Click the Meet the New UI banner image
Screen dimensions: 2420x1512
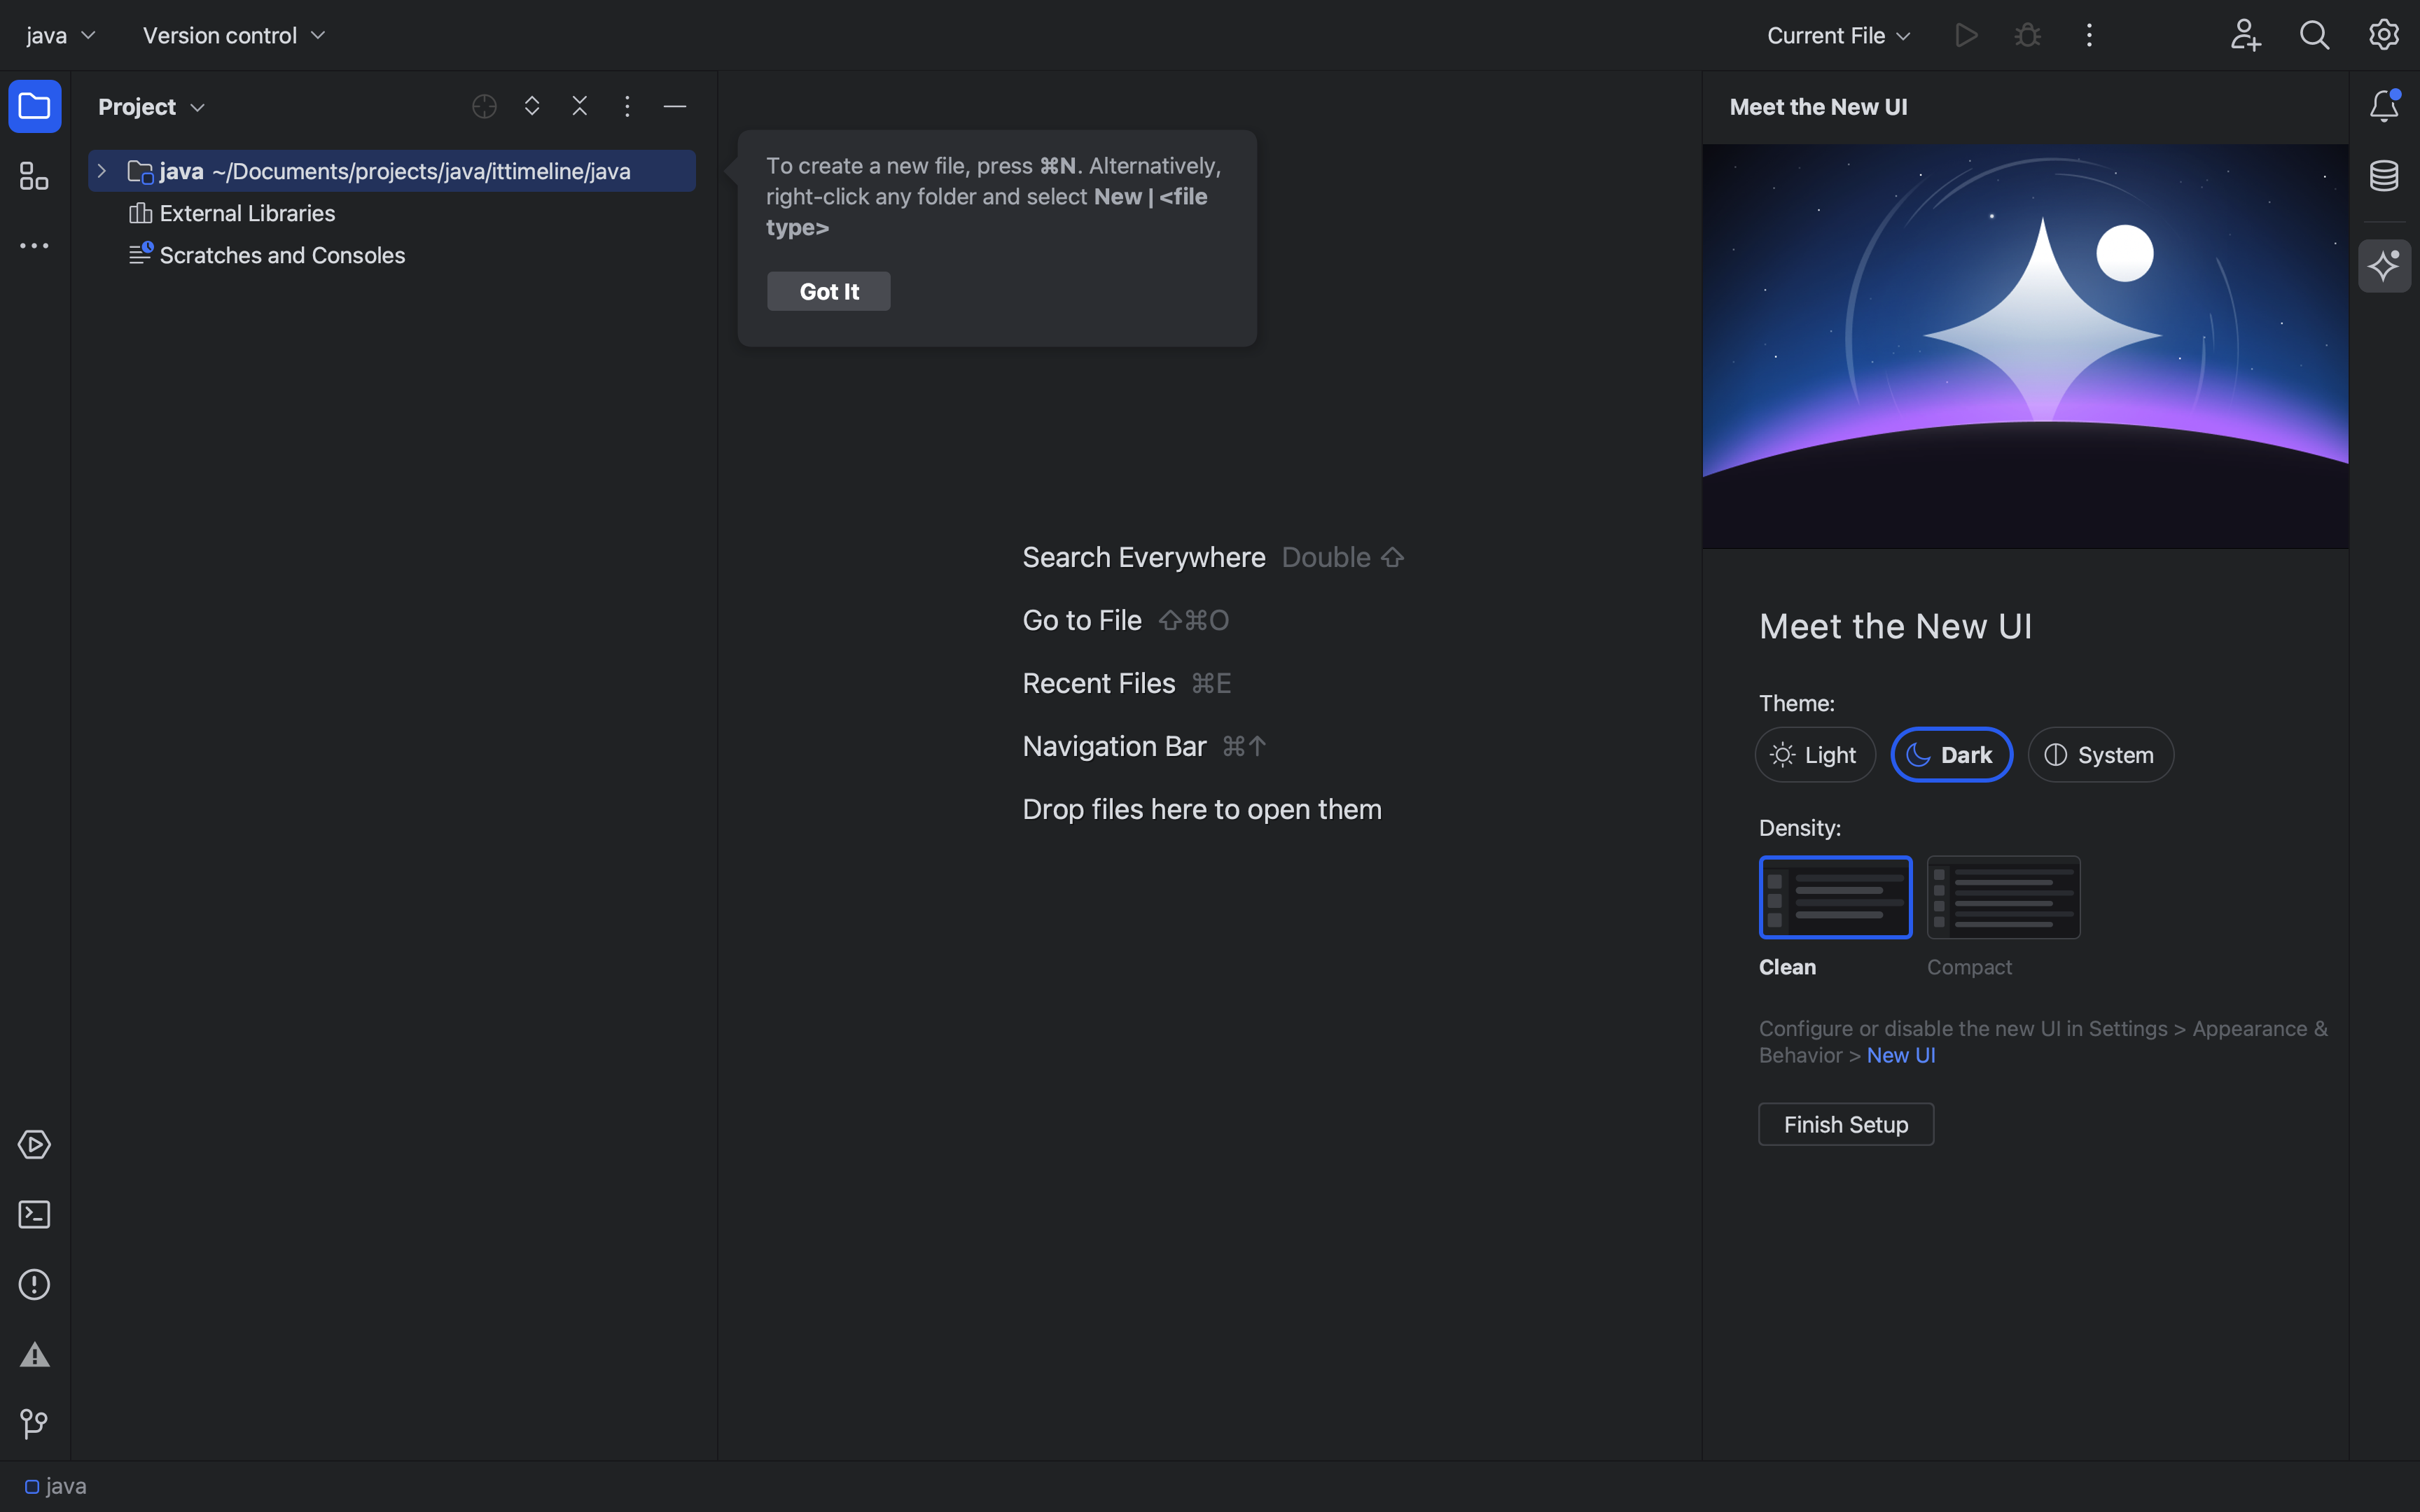tap(2025, 346)
